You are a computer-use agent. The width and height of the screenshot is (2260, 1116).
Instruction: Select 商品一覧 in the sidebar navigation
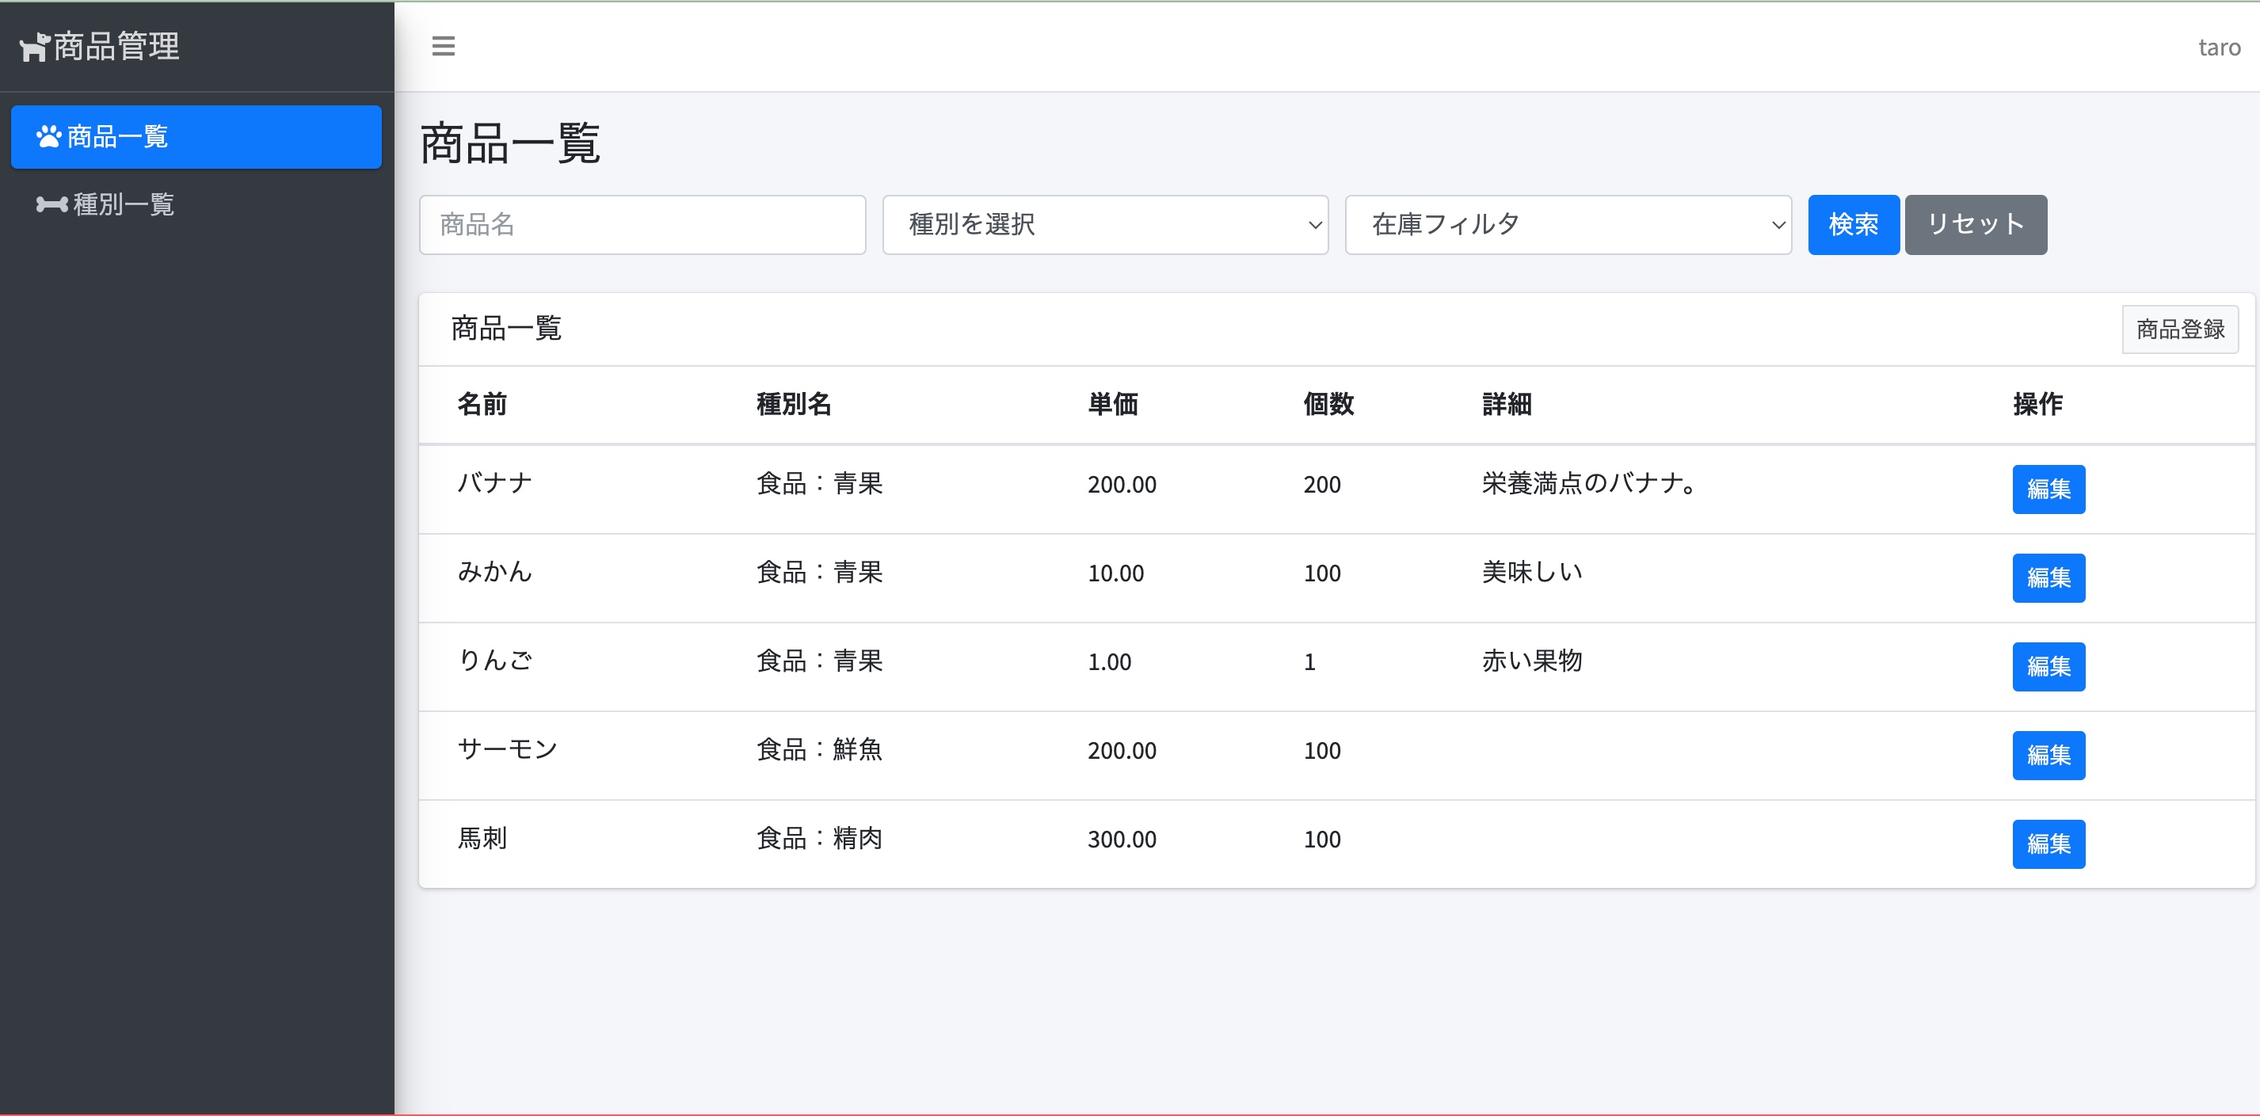pos(119,136)
